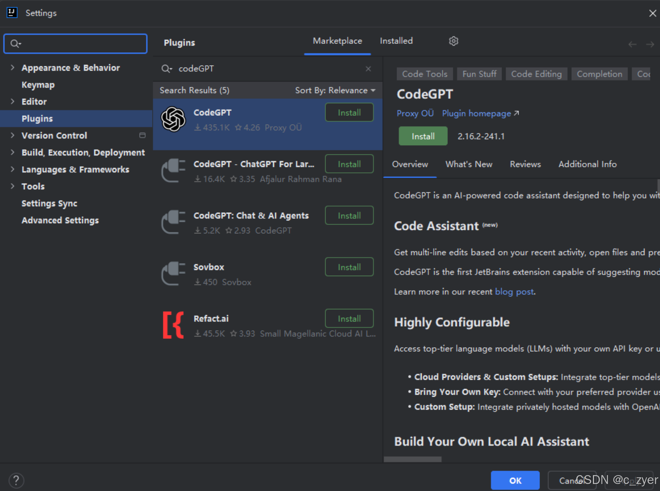Click the Code Editing tag

coord(536,74)
